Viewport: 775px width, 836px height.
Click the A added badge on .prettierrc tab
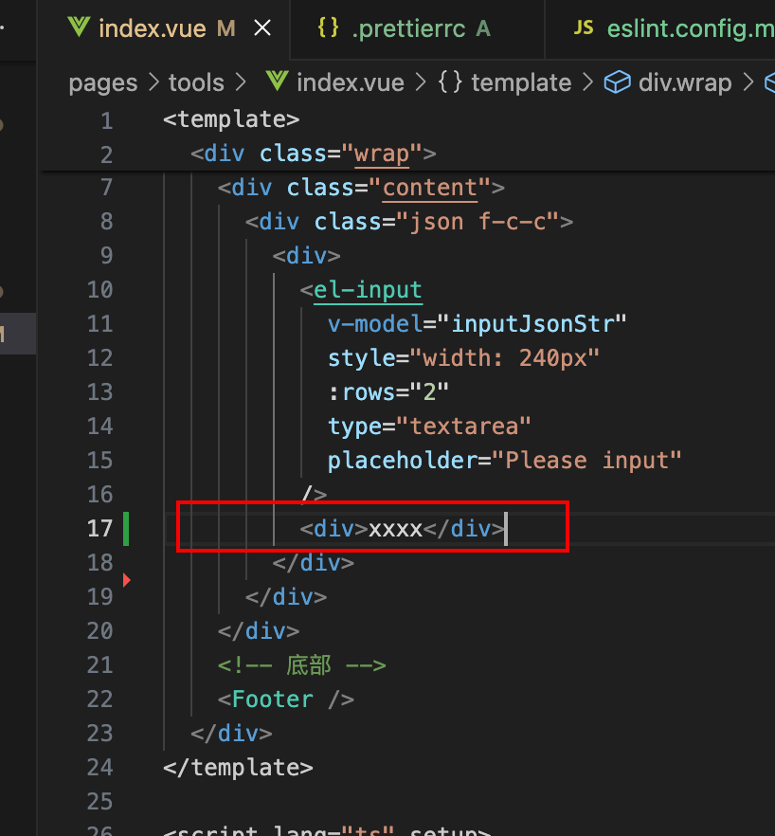click(483, 28)
